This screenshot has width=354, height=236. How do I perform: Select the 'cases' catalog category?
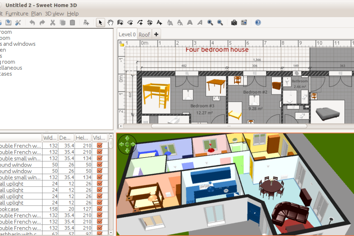(6, 74)
